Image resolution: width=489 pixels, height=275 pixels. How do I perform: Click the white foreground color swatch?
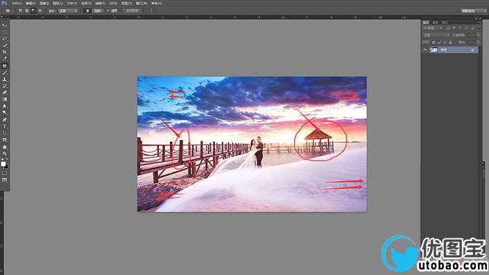tap(3, 163)
